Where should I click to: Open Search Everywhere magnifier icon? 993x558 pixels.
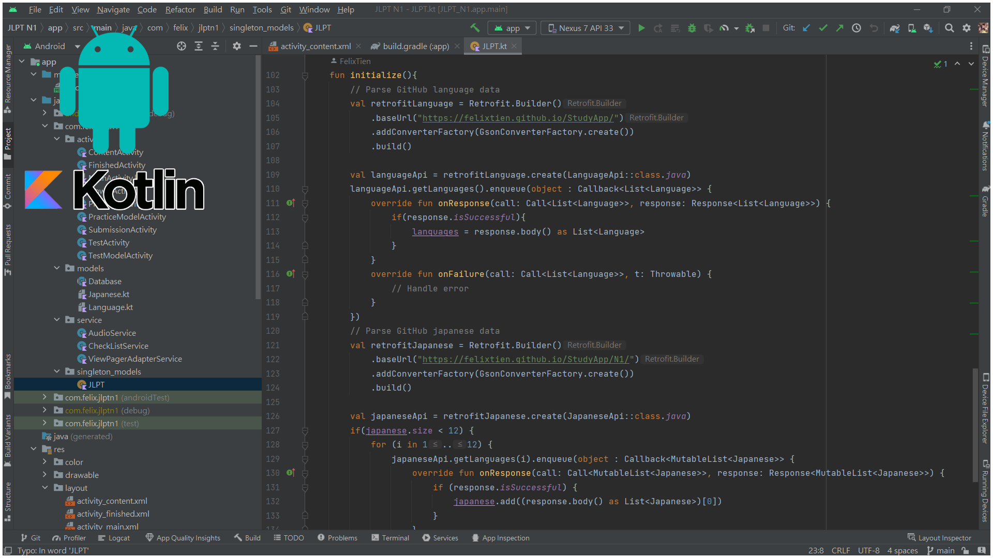click(949, 28)
